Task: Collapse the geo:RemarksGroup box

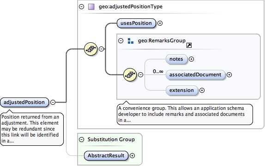Action: point(120,41)
